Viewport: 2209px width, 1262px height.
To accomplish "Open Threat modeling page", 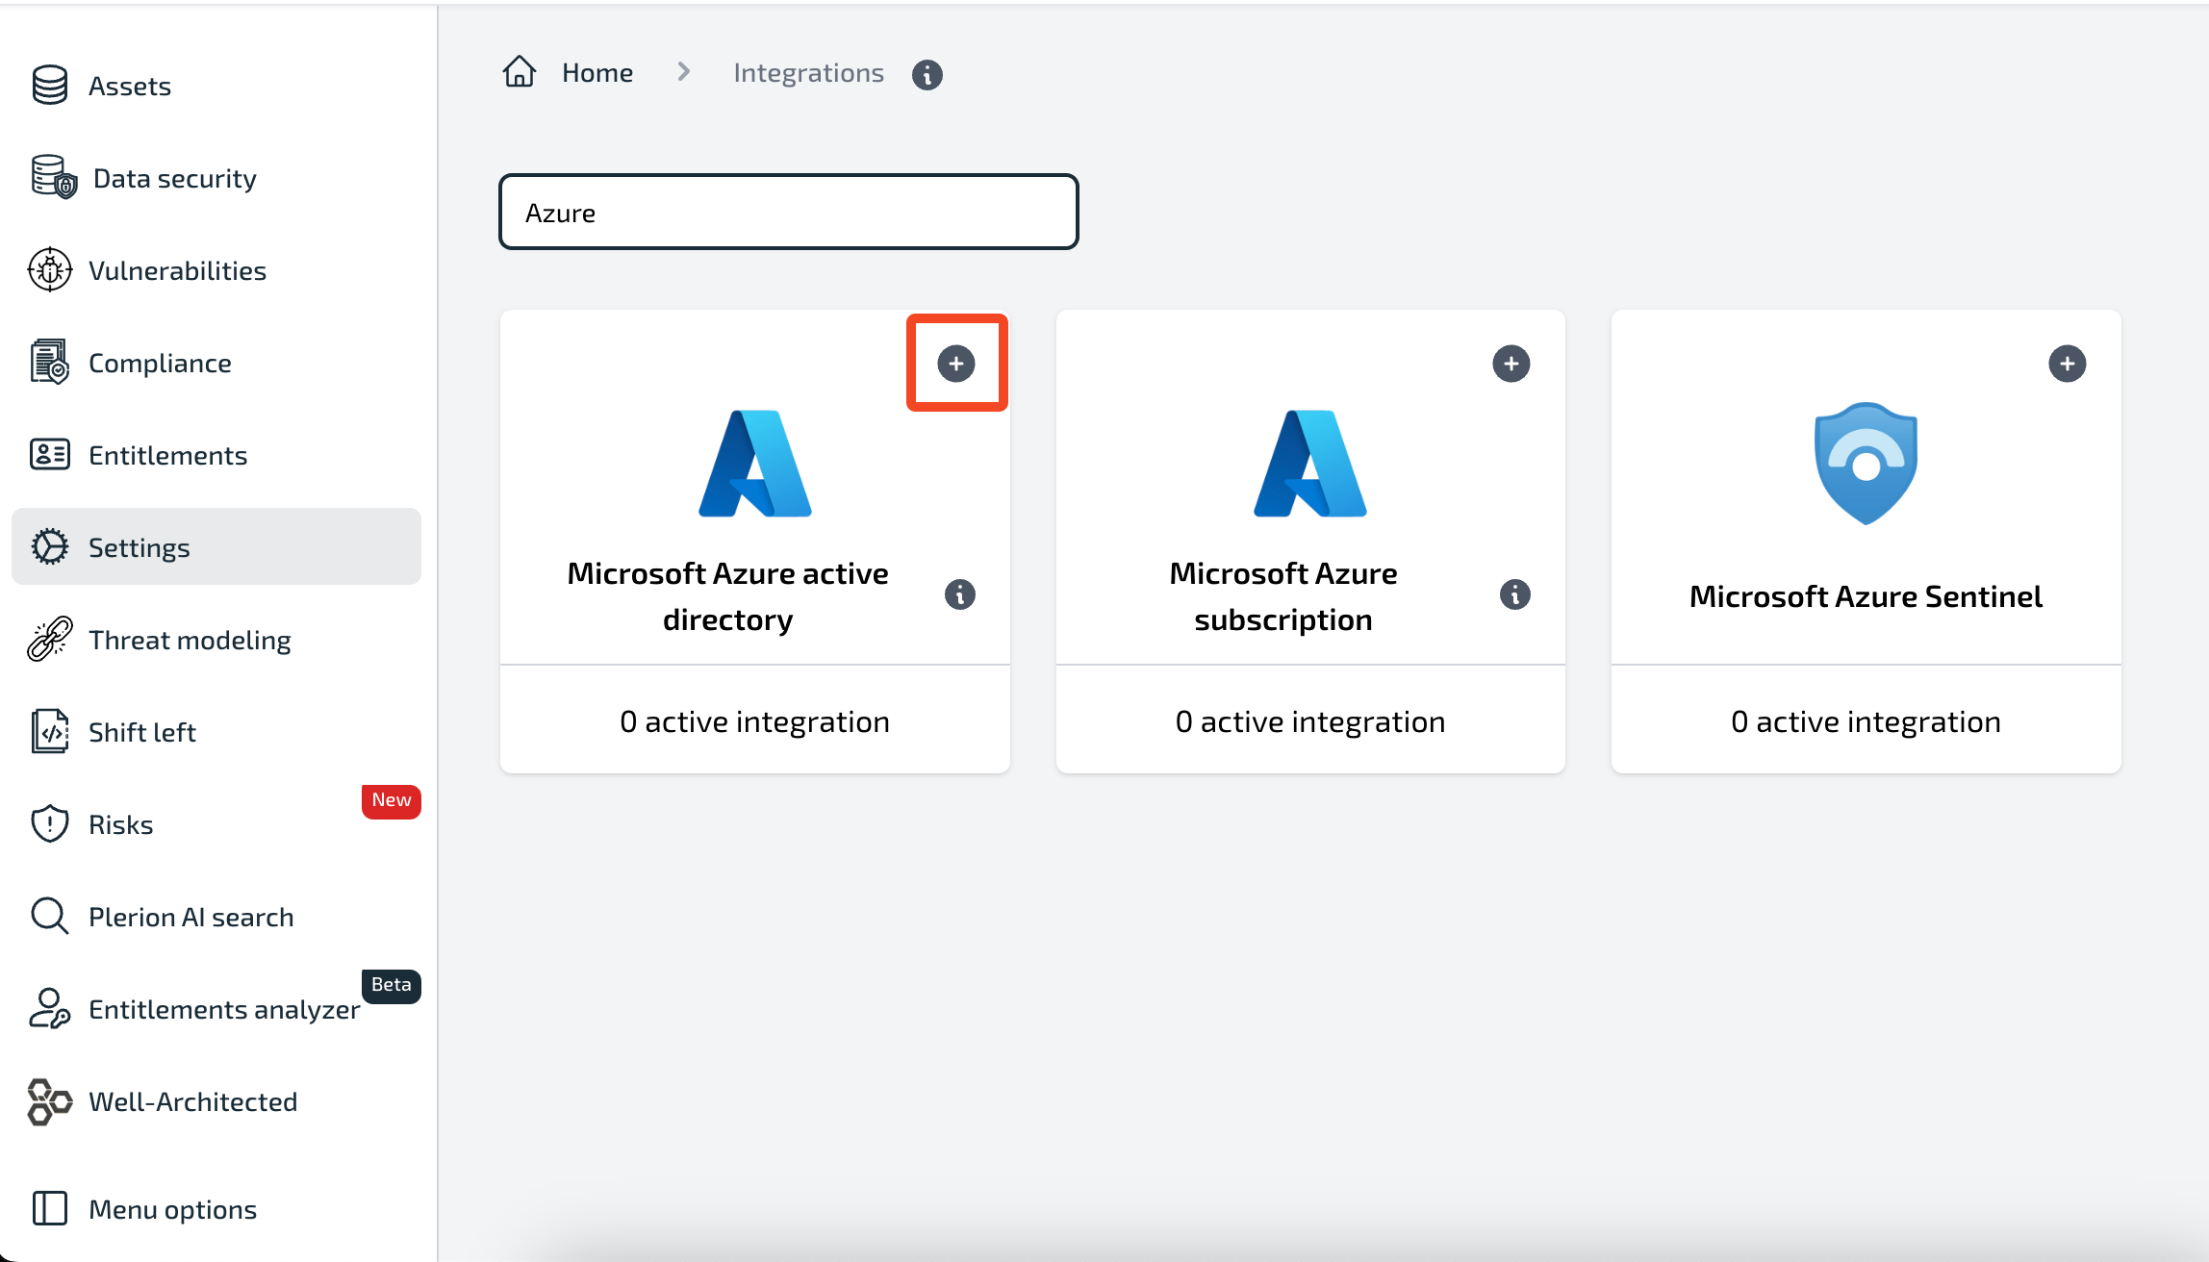I will (190, 640).
